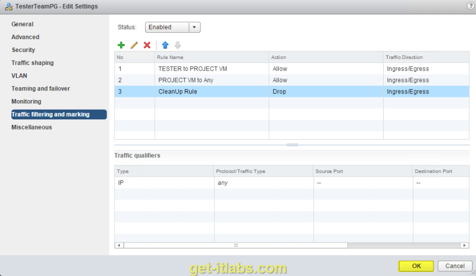Viewport: 476px width, 276px height.
Task: Click the Cancel button
Action: (x=454, y=266)
